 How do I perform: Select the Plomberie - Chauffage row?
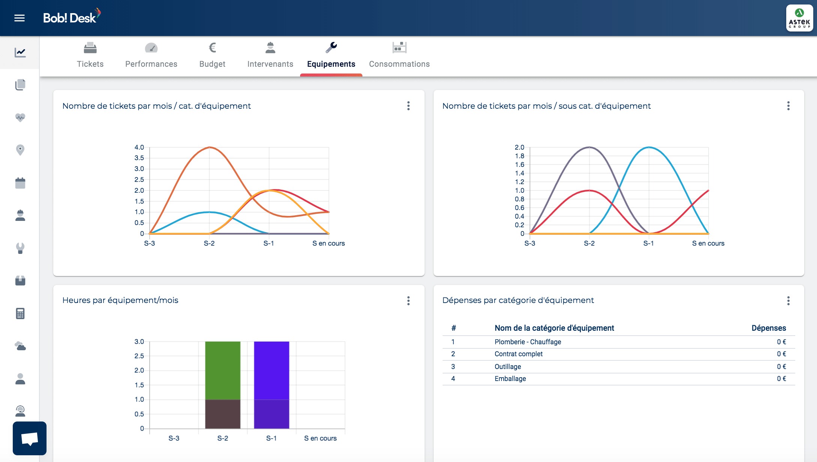point(619,342)
